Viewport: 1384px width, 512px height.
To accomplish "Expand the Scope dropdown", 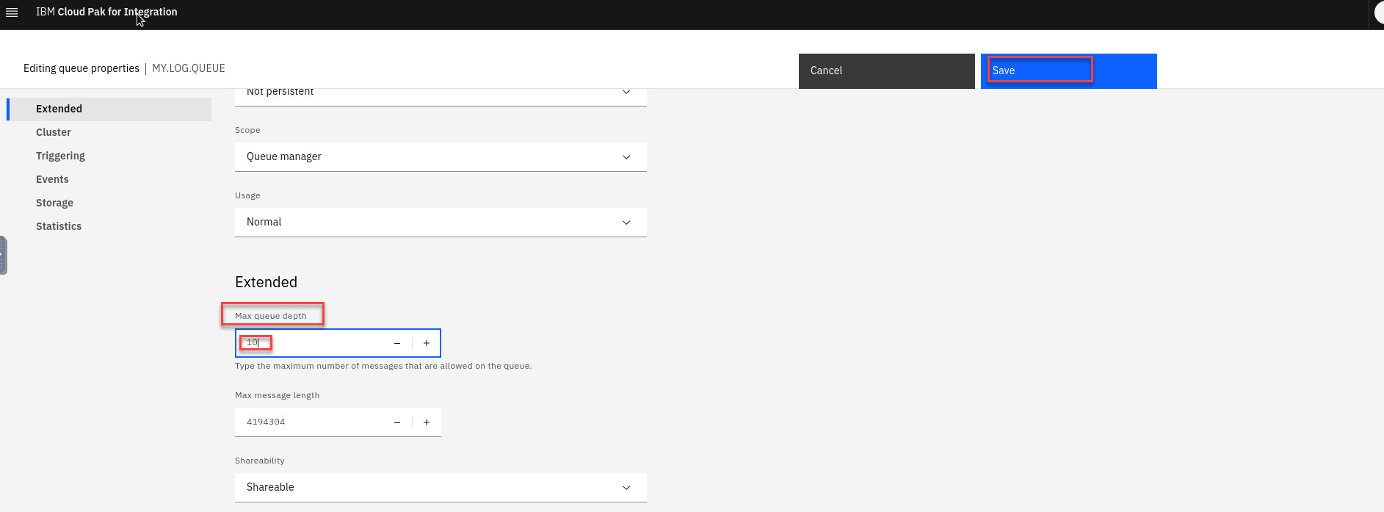I will point(441,157).
